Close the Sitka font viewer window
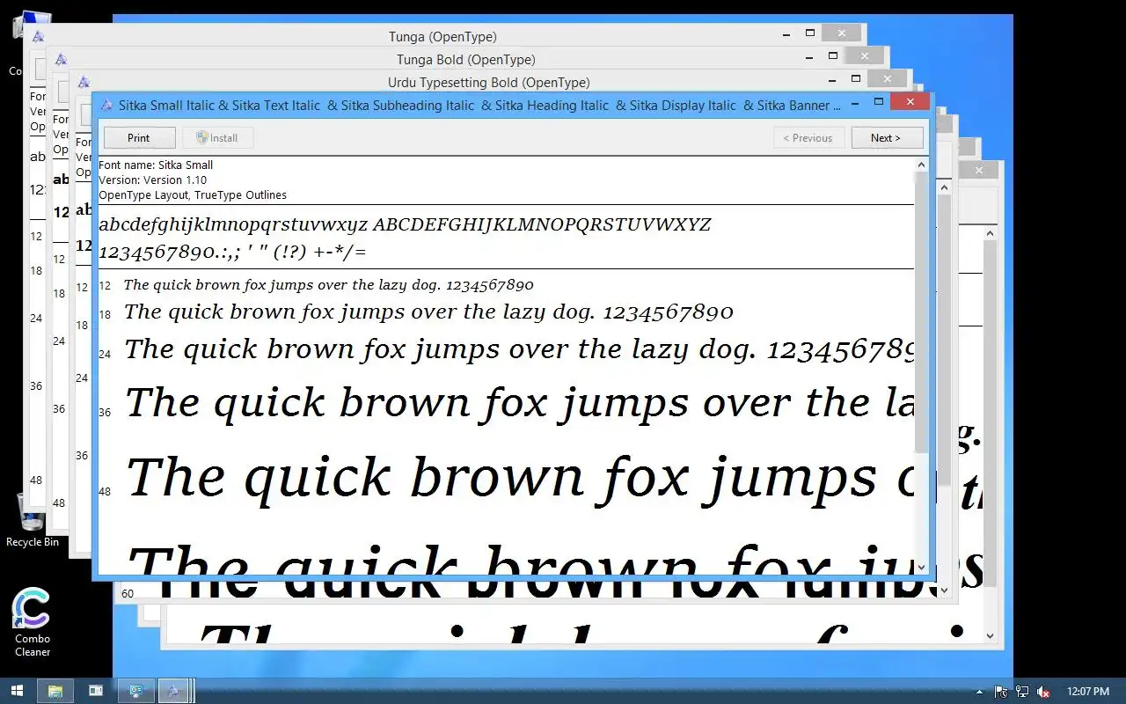The height and width of the screenshot is (704, 1126). [x=910, y=102]
